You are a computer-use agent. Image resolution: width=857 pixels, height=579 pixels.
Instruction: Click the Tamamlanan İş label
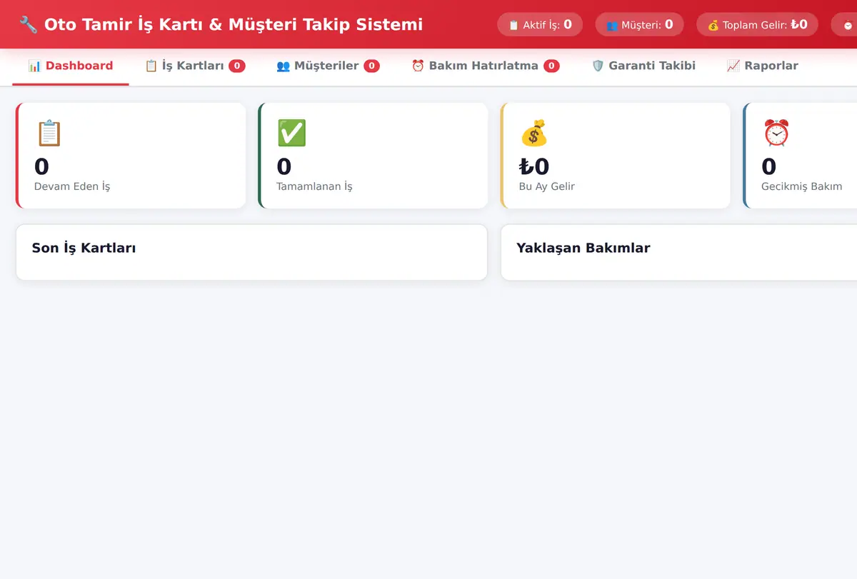coord(314,186)
